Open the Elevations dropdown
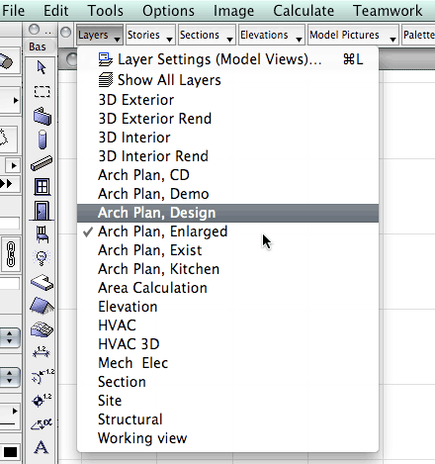This screenshot has height=464, width=435. 272,35
